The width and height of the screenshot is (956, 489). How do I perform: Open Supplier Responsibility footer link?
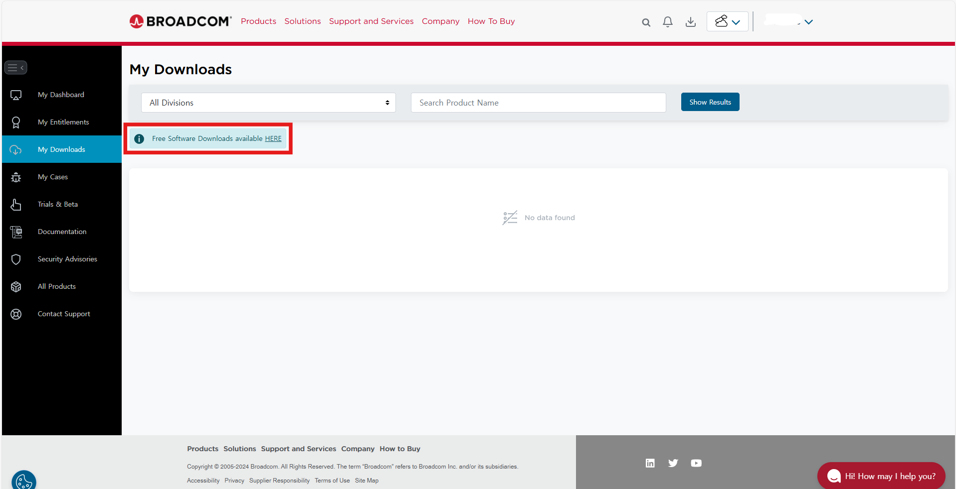(279, 481)
